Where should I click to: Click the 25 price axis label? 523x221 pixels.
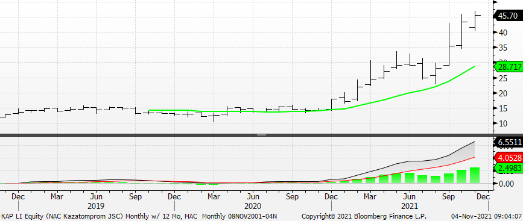pos(503,78)
